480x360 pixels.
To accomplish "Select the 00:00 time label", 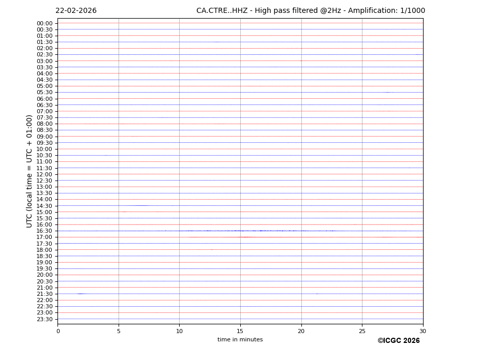I will point(45,23).
